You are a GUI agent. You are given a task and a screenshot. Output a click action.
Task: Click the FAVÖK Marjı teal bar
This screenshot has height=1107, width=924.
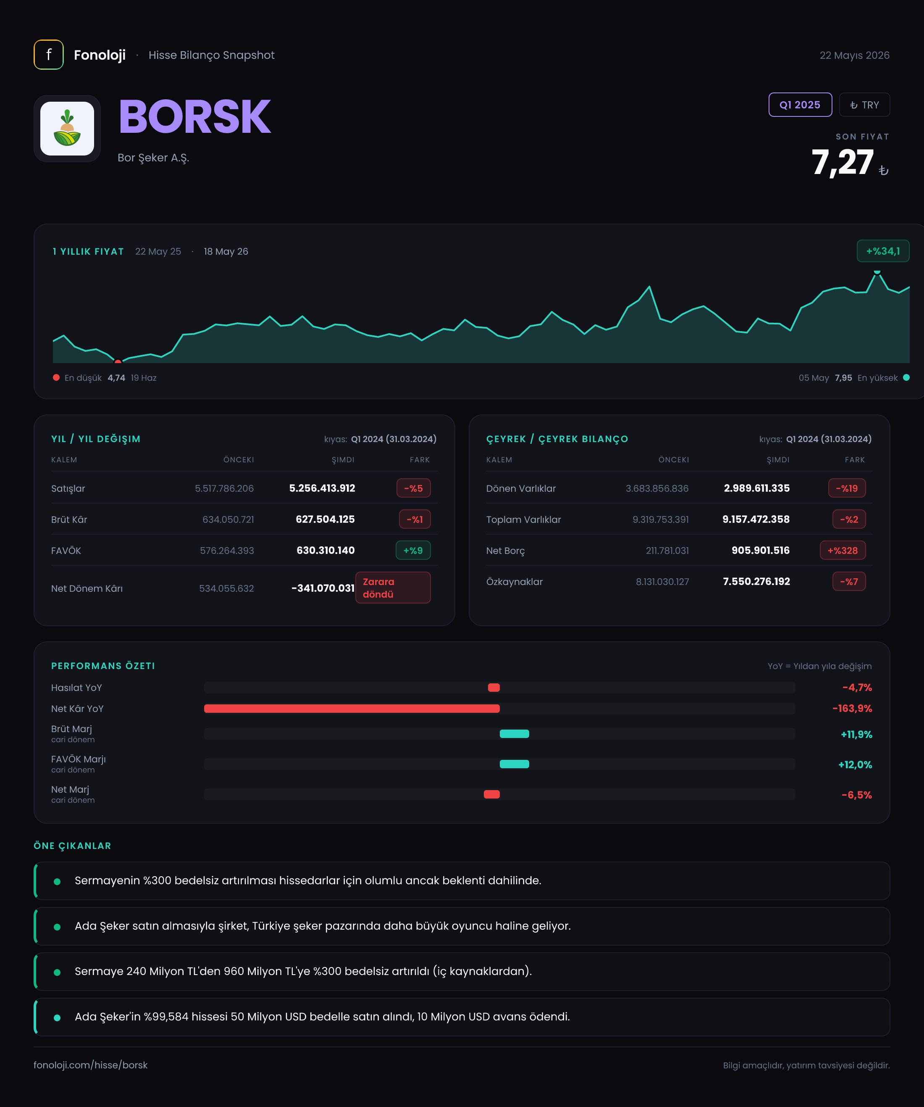pos(514,764)
